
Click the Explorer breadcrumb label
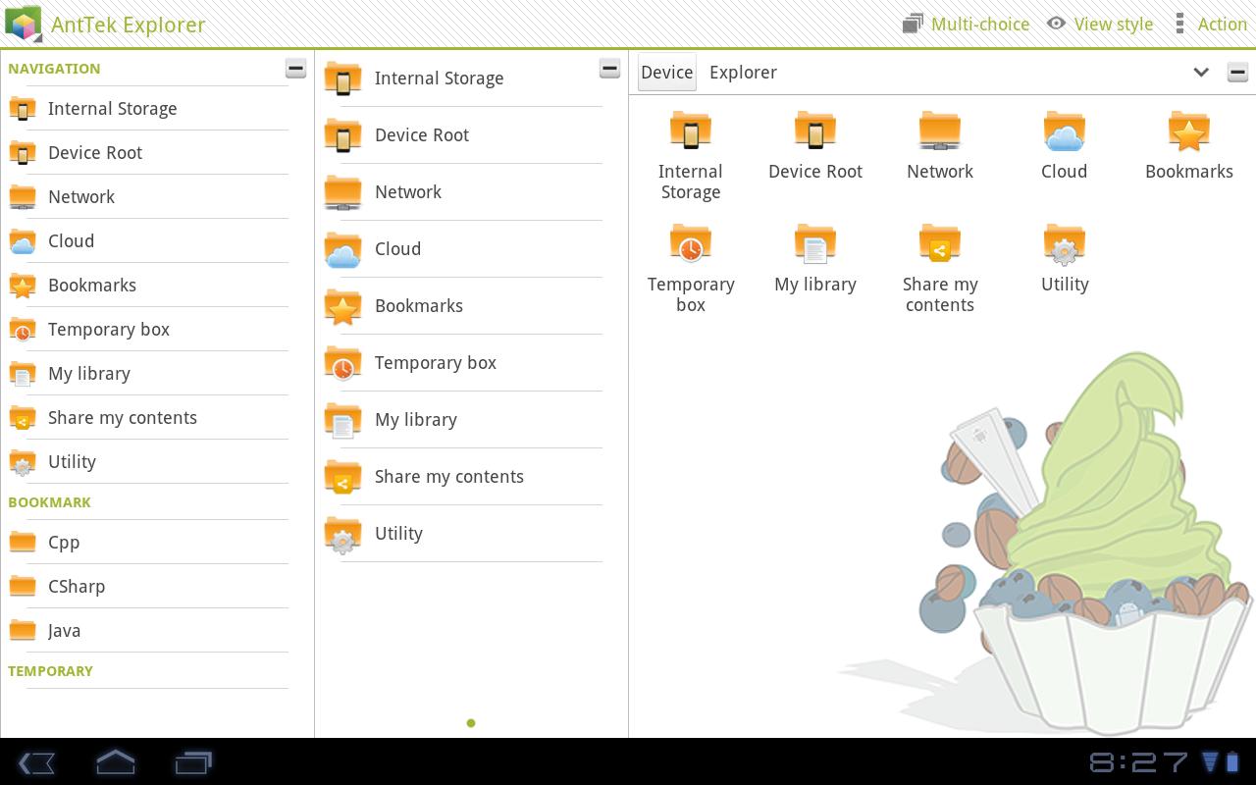tap(743, 73)
